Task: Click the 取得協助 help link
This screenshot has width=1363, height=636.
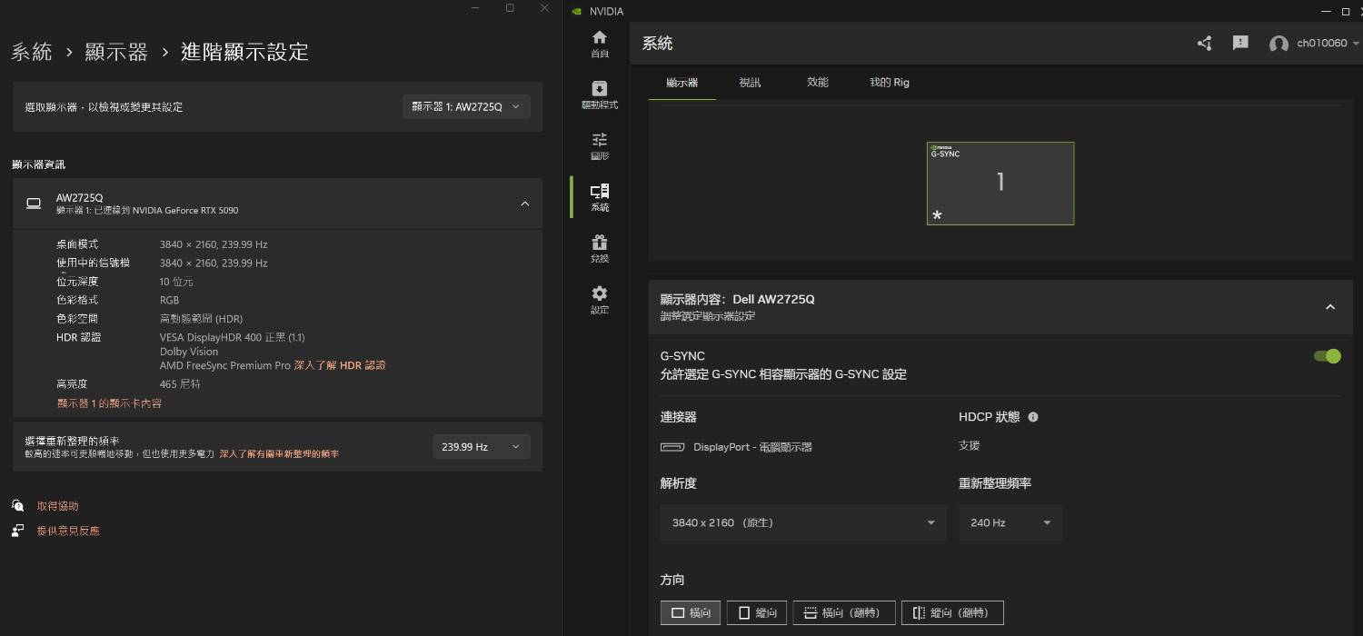Action: (57, 506)
